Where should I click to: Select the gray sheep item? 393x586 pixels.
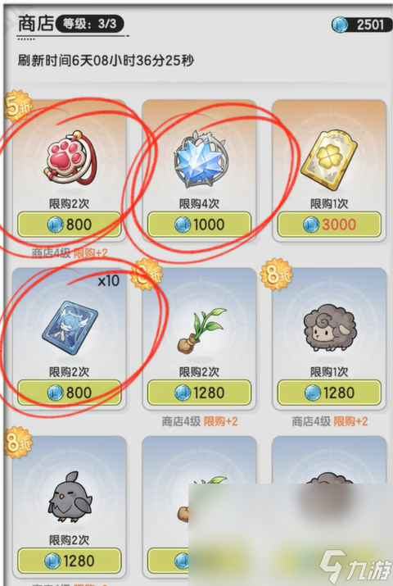pyautogui.click(x=330, y=328)
